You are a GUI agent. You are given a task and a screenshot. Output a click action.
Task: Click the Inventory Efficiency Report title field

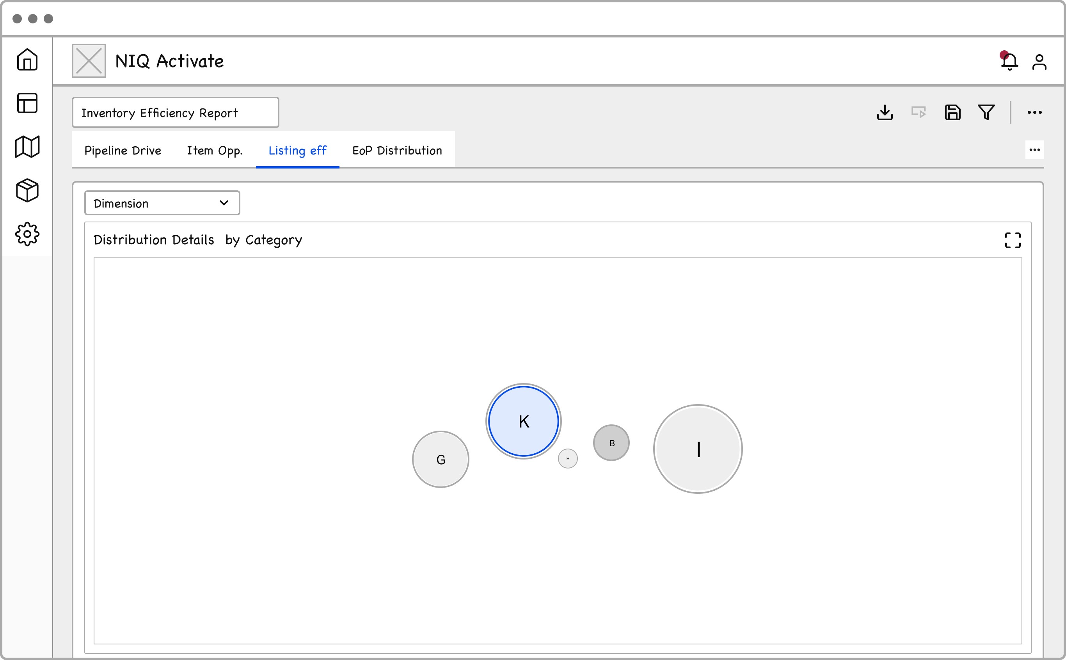175,113
